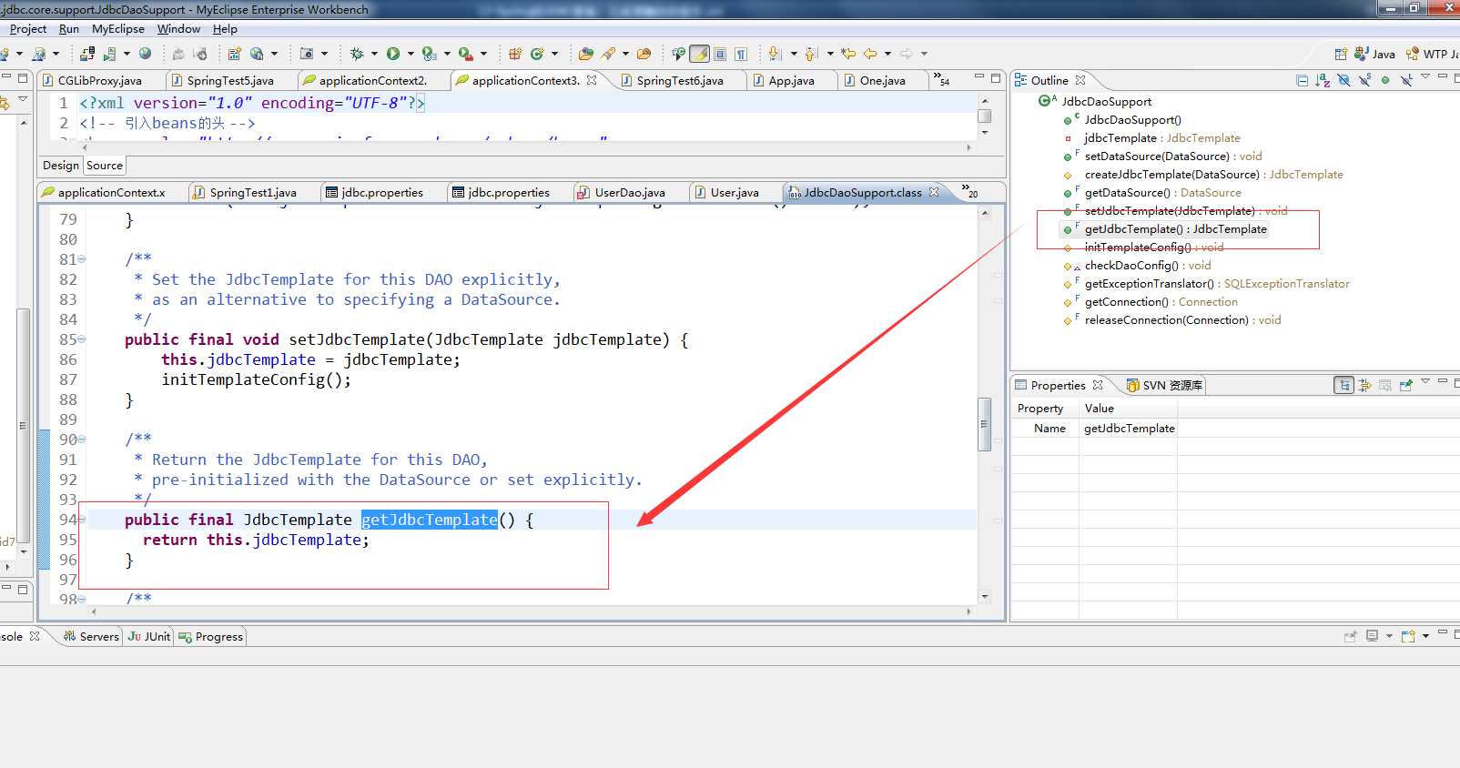Show hidden editor tabs list marked 54
Screen dimensions: 1460x768
(941, 79)
